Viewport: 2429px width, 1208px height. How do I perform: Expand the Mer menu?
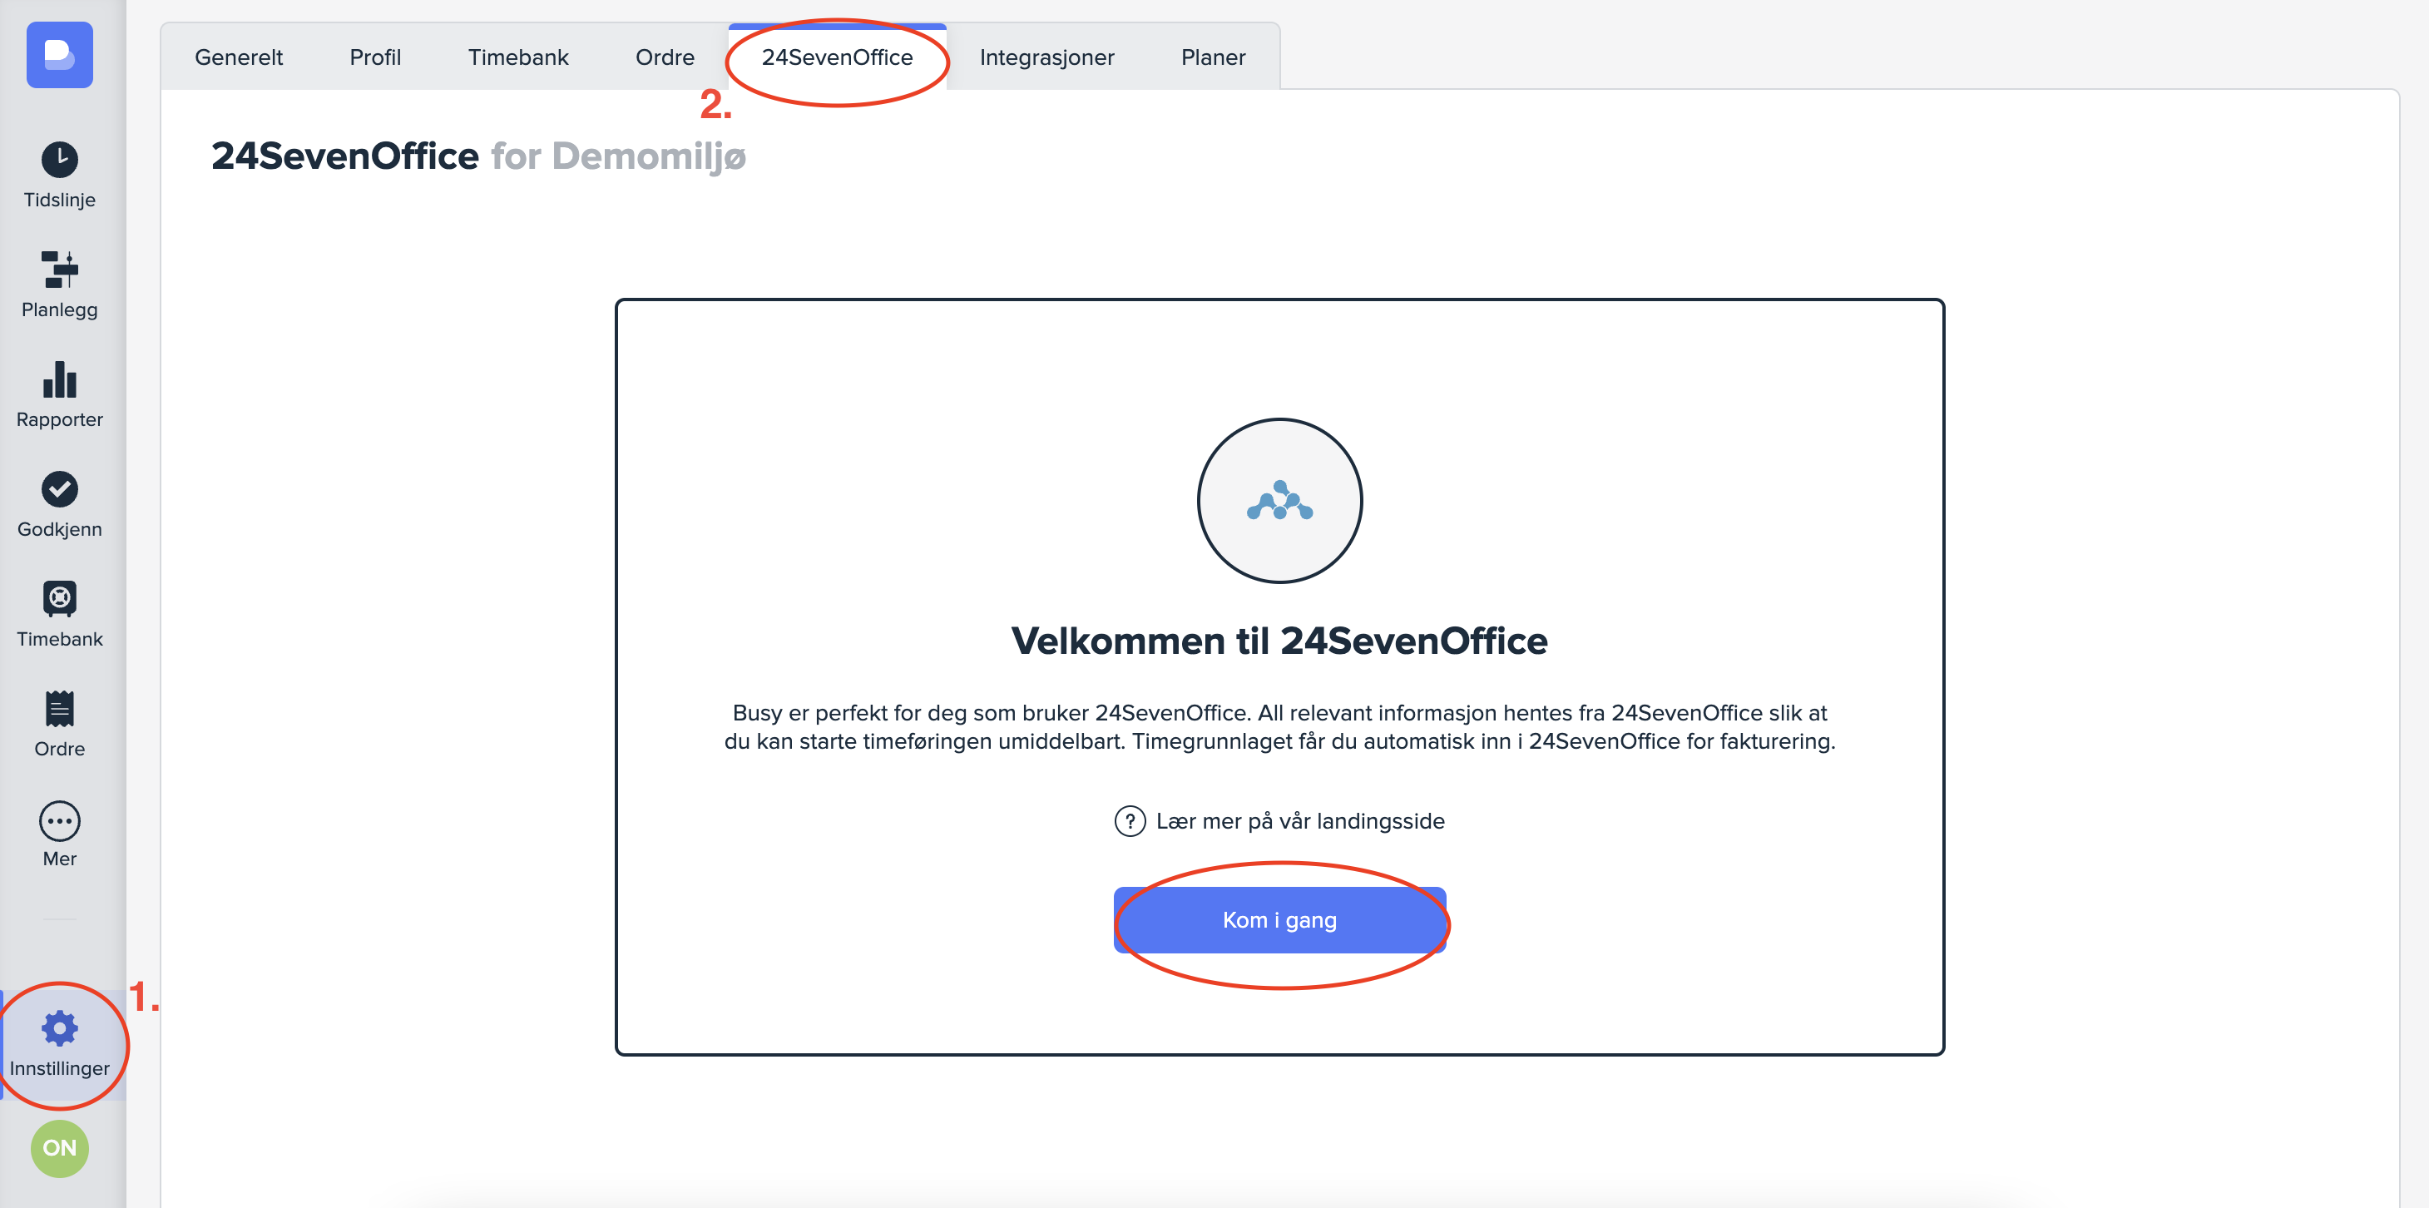pos(59,820)
